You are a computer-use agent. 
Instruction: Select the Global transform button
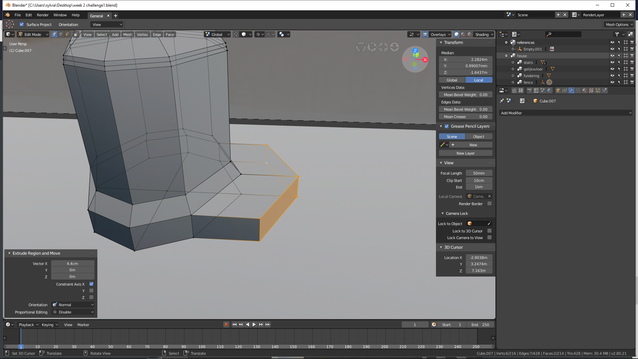pos(452,80)
